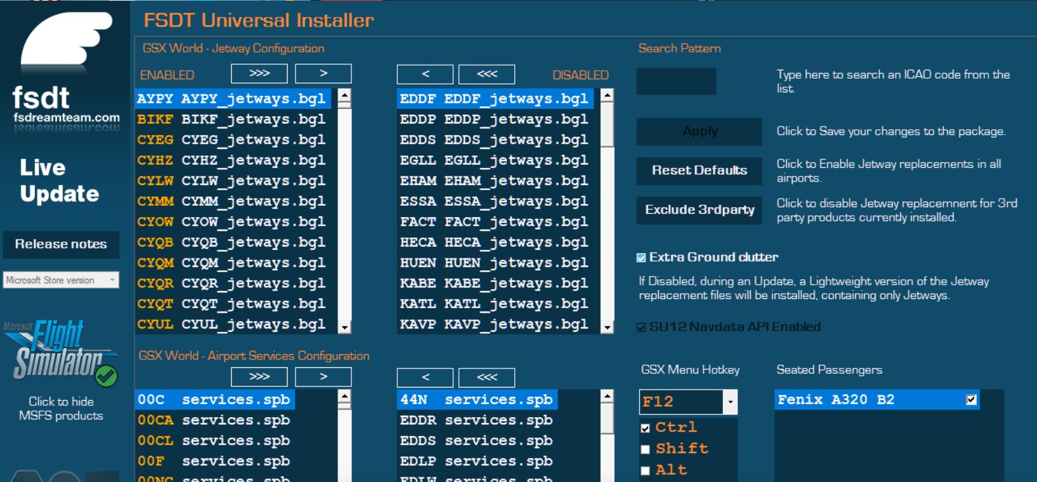Select CYHZ_jetways.bgl entry
Screen dimensions: 1037x482
click(x=234, y=160)
